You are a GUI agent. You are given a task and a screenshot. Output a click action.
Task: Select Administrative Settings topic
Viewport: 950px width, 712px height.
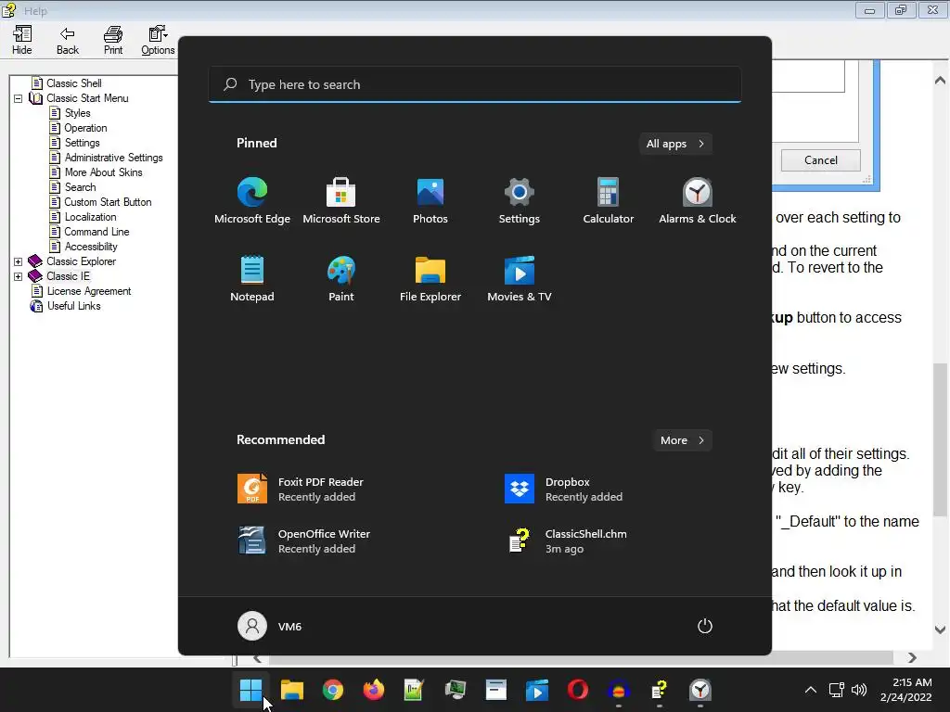[114, 158]
